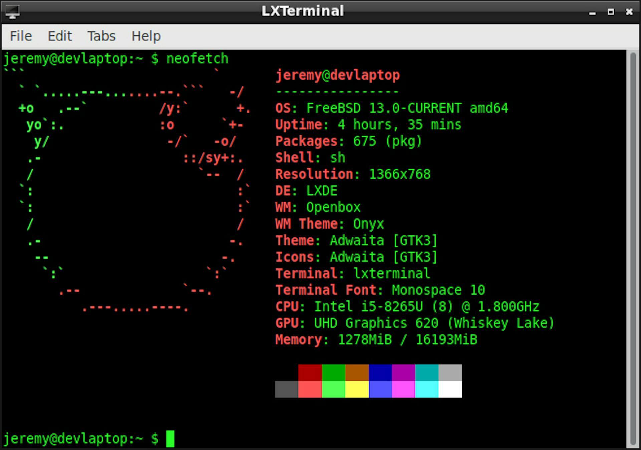This screenshot has width=641, height=450.
Task: Click the teal color block
Action: (x=427, y=372)
